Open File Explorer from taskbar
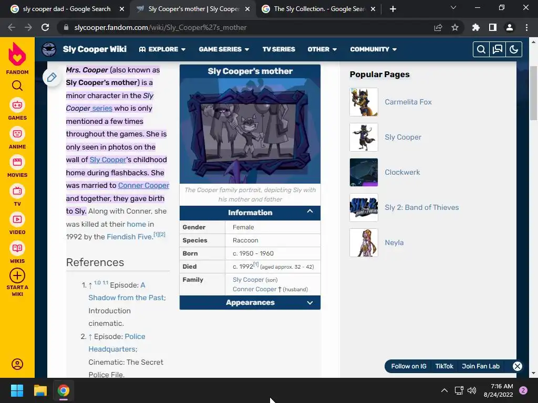538x403 pixels. tap(40, 390)
